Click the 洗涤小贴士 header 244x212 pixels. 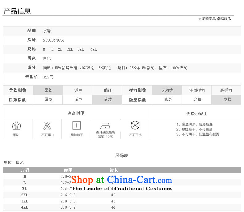[197, 114]
